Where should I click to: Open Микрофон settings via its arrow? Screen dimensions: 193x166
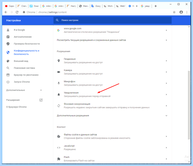pyautogui.click(x=166, y=83)
